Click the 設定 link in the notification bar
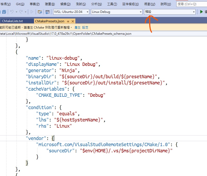Viewport: 207px width, 176px height. click(85, 27)
